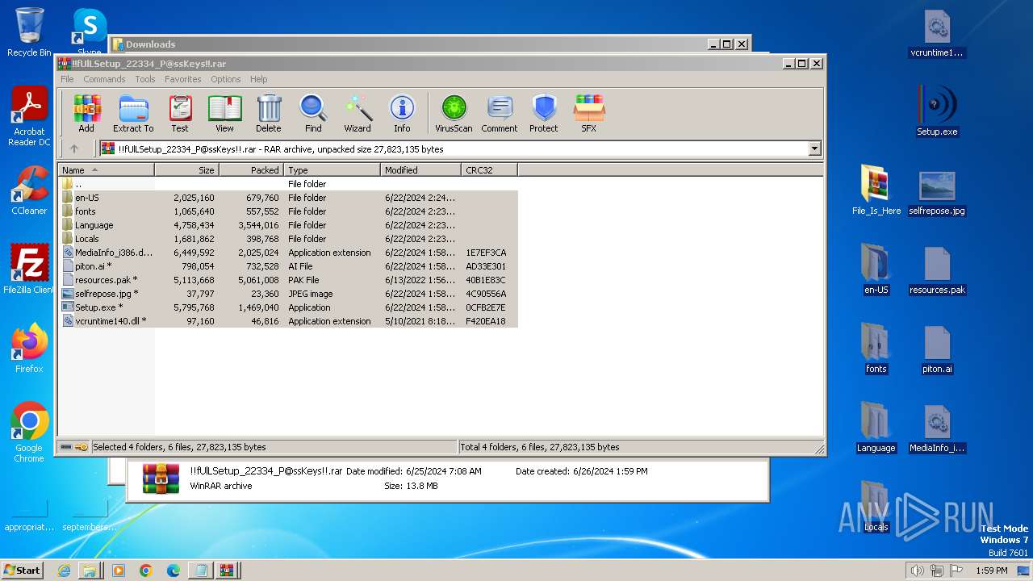
Task: Sort by the Type column header
Action: click(332, 170)
